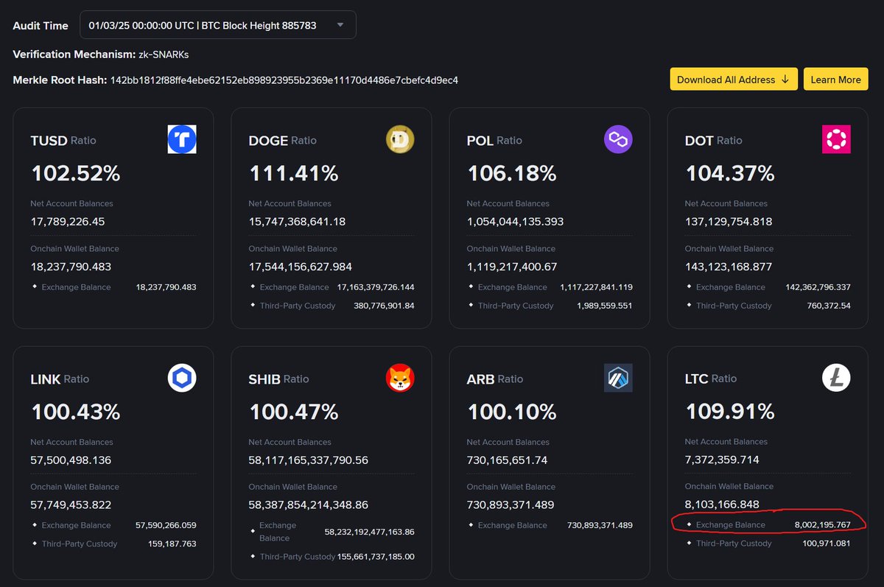Image resolution: width=884 pixels, height=587 pixels.
Task: Click LINK net balance 57,500,498.136
Action: point(71,460)
